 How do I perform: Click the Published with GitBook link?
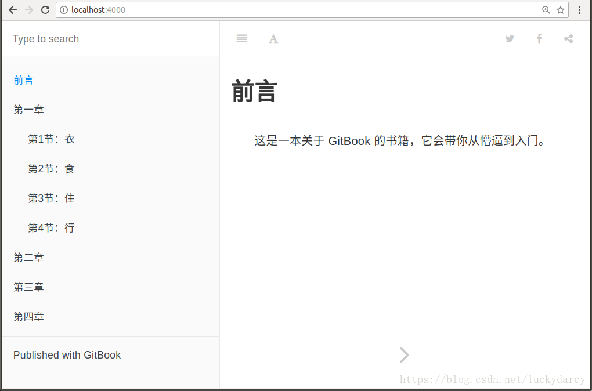click(67, 354)
